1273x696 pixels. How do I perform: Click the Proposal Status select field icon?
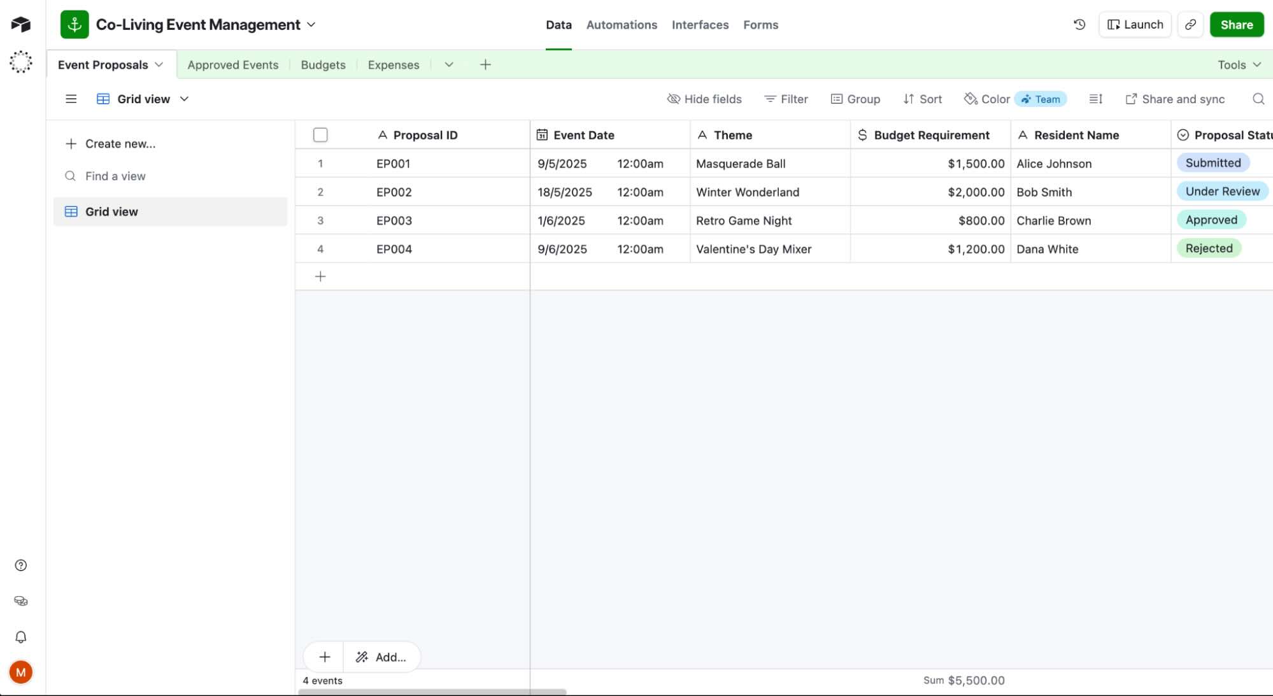1183,135
